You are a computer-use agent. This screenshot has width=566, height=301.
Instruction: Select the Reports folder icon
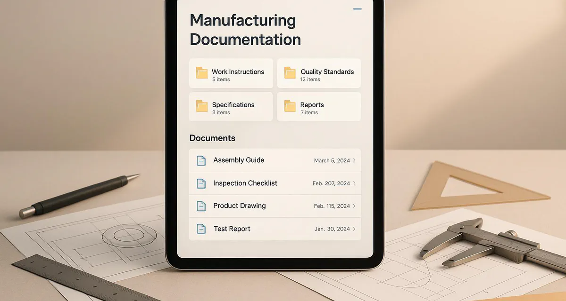pyautogui.click(x=290, y=106)
